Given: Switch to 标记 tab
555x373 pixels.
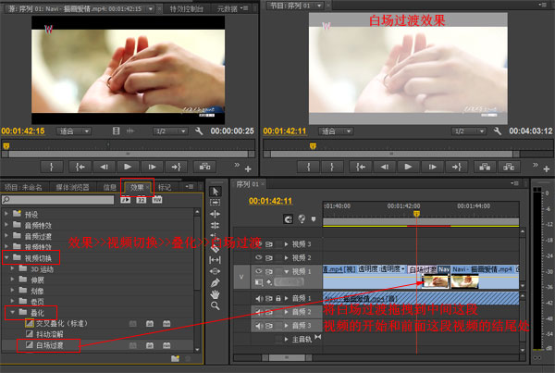Looking at the screenshot, I should pyautogui.click(x=165, y=187).
